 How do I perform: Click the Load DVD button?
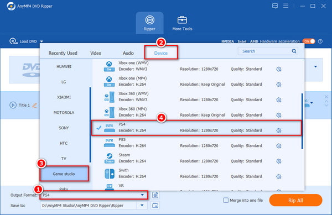[24, 41]
